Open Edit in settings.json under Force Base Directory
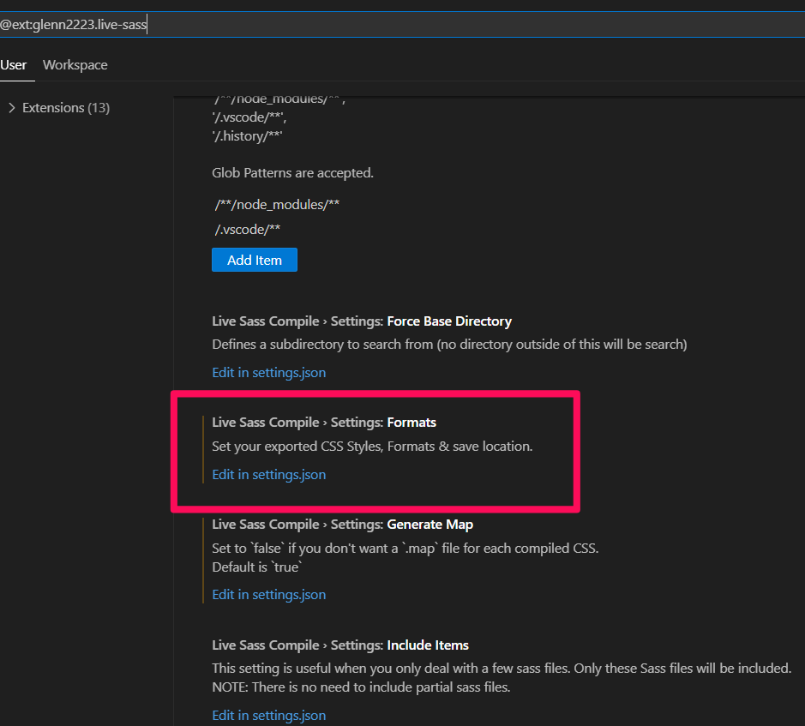Screen dimensions: 805x726 269,373
